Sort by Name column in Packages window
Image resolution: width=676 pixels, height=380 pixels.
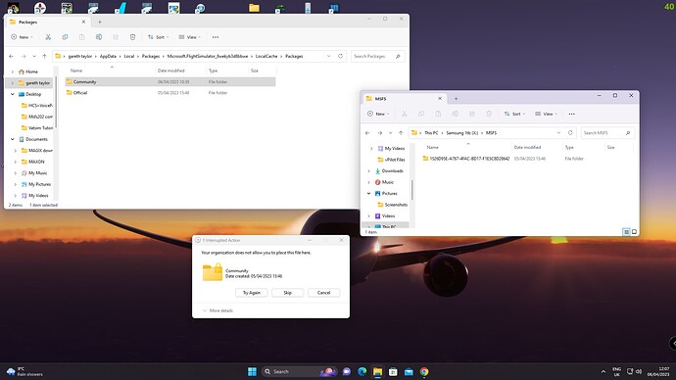pyautogui.click(x=76, y=71)
